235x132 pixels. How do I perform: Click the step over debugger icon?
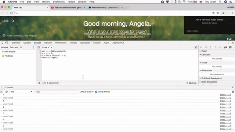206,47
